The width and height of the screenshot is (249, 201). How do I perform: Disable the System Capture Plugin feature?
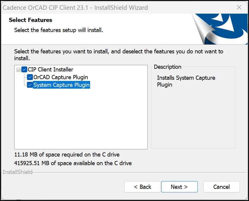point(30,85)
